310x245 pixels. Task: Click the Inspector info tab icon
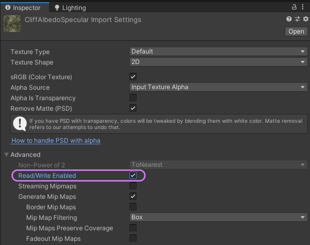pyautogui.click(x=8, y=7)
